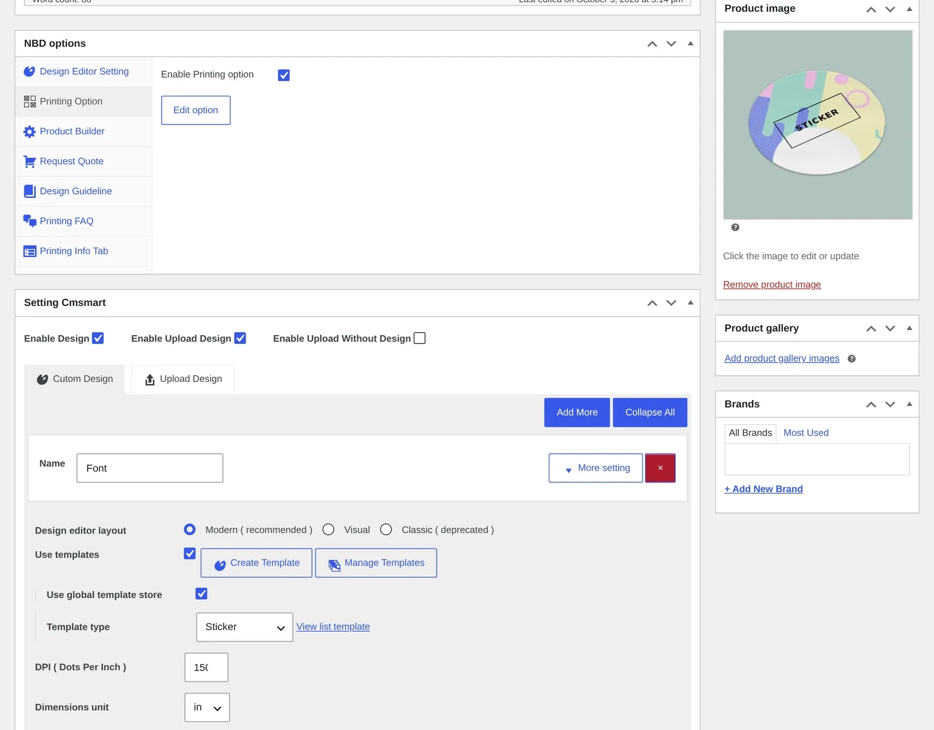The height and width of the screenshot is (730, 934).
Task: Check Enable Upload Without Design
Action: 419,338
